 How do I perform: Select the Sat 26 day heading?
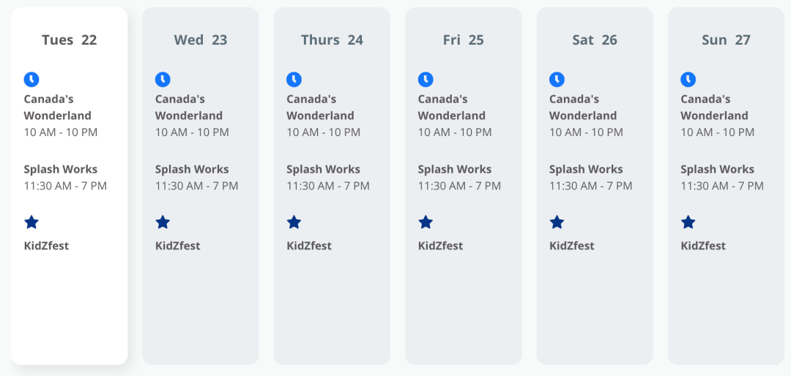[595, 40]
